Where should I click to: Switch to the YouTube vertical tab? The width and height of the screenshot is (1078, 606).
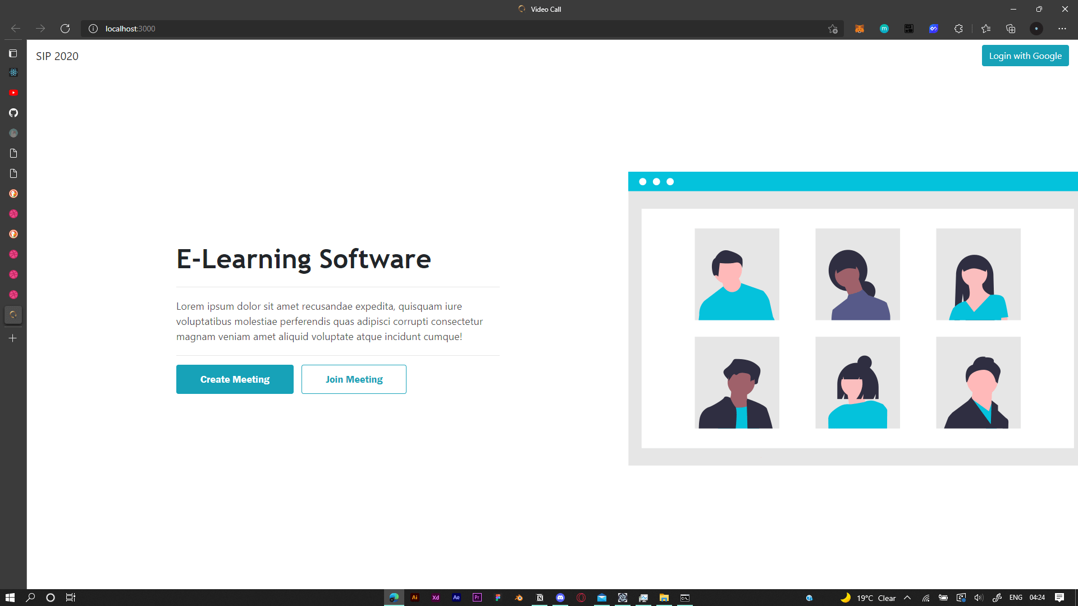(x=13, y=93)
